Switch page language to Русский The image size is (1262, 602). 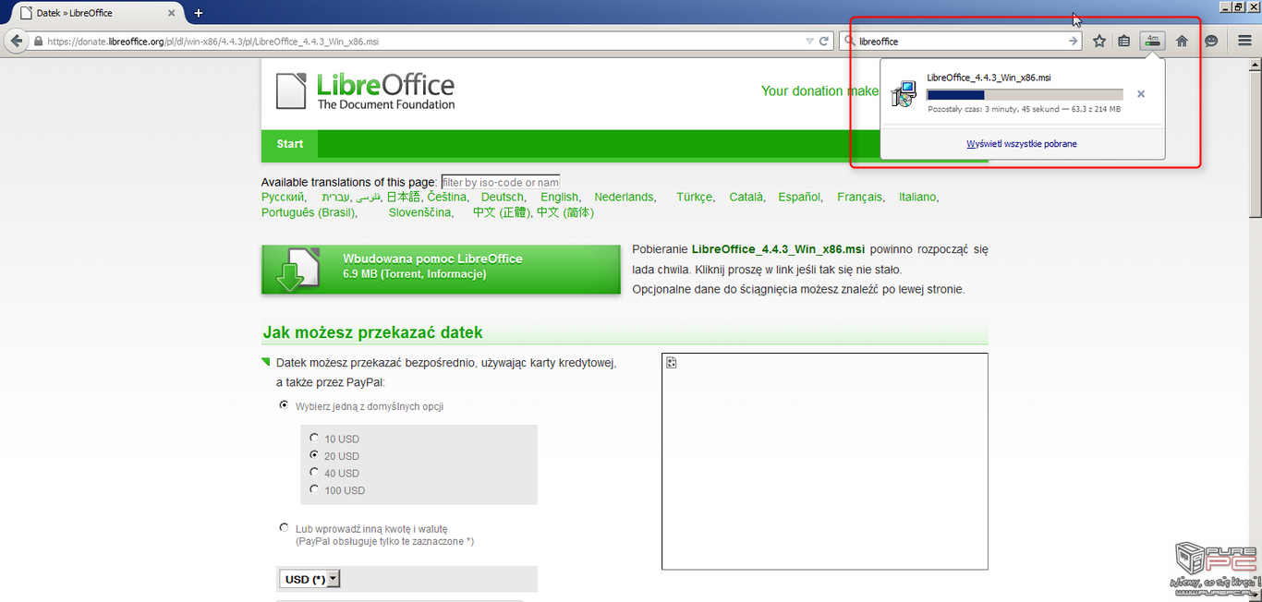[x=283, y=198]
